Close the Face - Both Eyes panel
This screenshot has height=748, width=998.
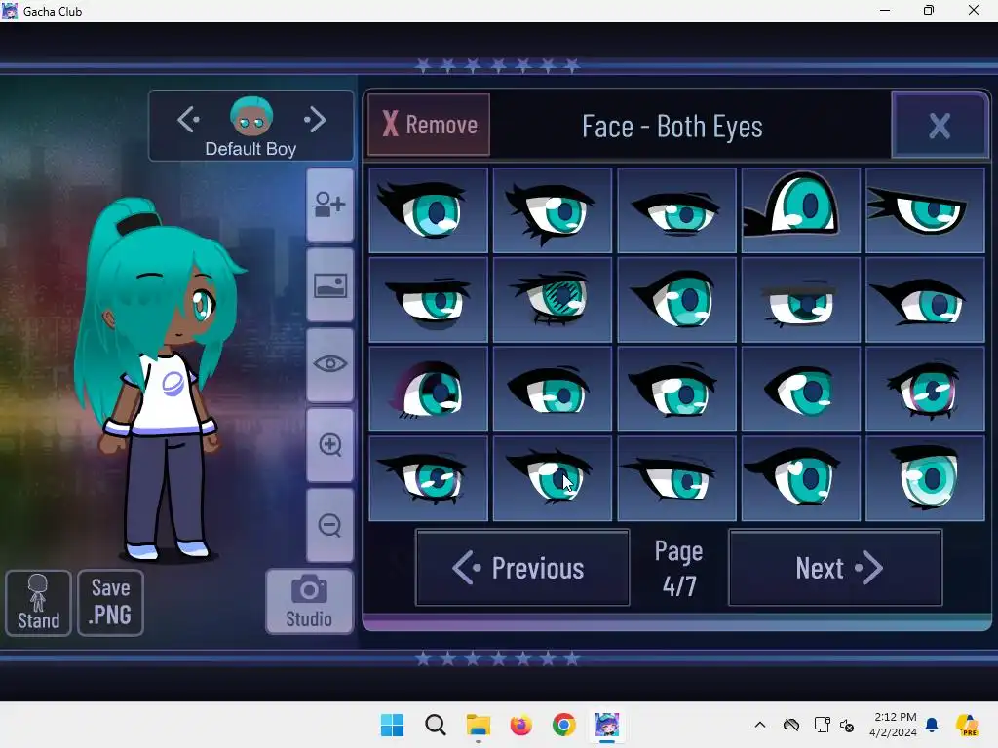coord(940,126)
